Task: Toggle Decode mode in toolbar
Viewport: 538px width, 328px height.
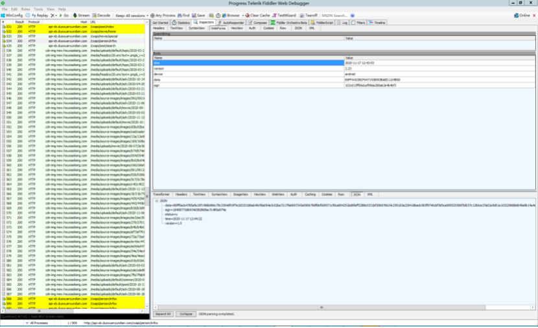Action: tap(101, 16)
